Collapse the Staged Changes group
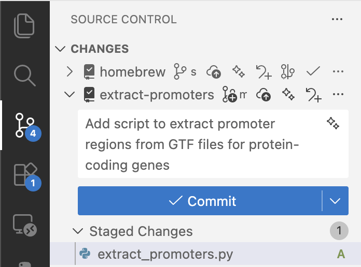 [78, 231]
